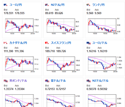This screenshot has width=125, height=107.
Task: Open the NZドル/円 currency pair link
Action: click(58, 5)
